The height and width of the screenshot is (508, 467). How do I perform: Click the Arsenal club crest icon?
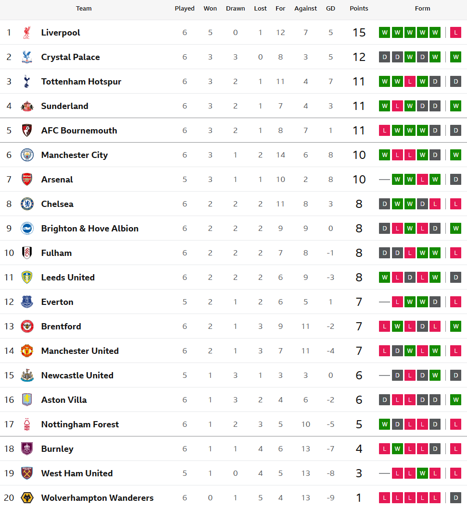27,180
